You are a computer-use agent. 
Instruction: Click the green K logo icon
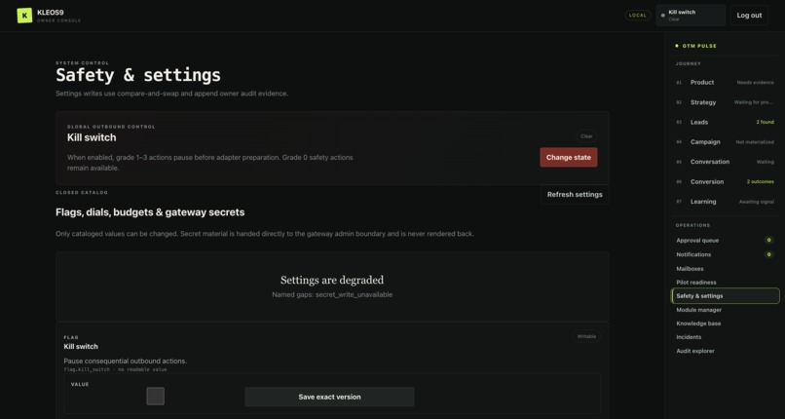(24, 16)
